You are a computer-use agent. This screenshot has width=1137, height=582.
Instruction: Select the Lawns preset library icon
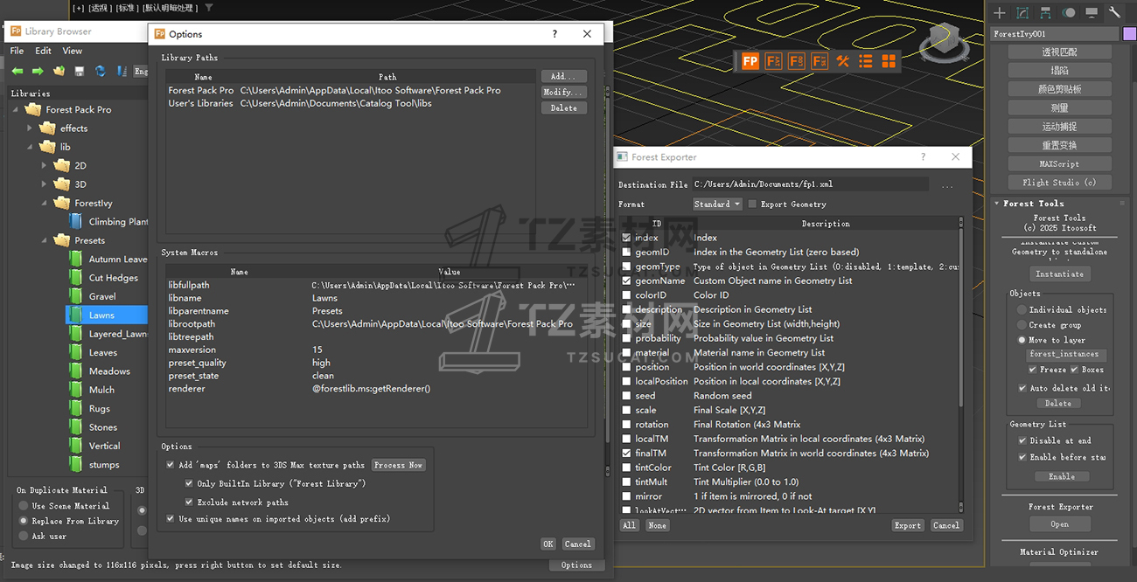pos(76,315)
